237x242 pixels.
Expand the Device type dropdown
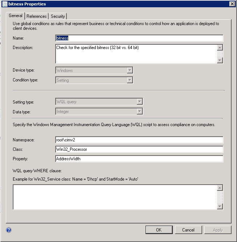tap(130, 70)
